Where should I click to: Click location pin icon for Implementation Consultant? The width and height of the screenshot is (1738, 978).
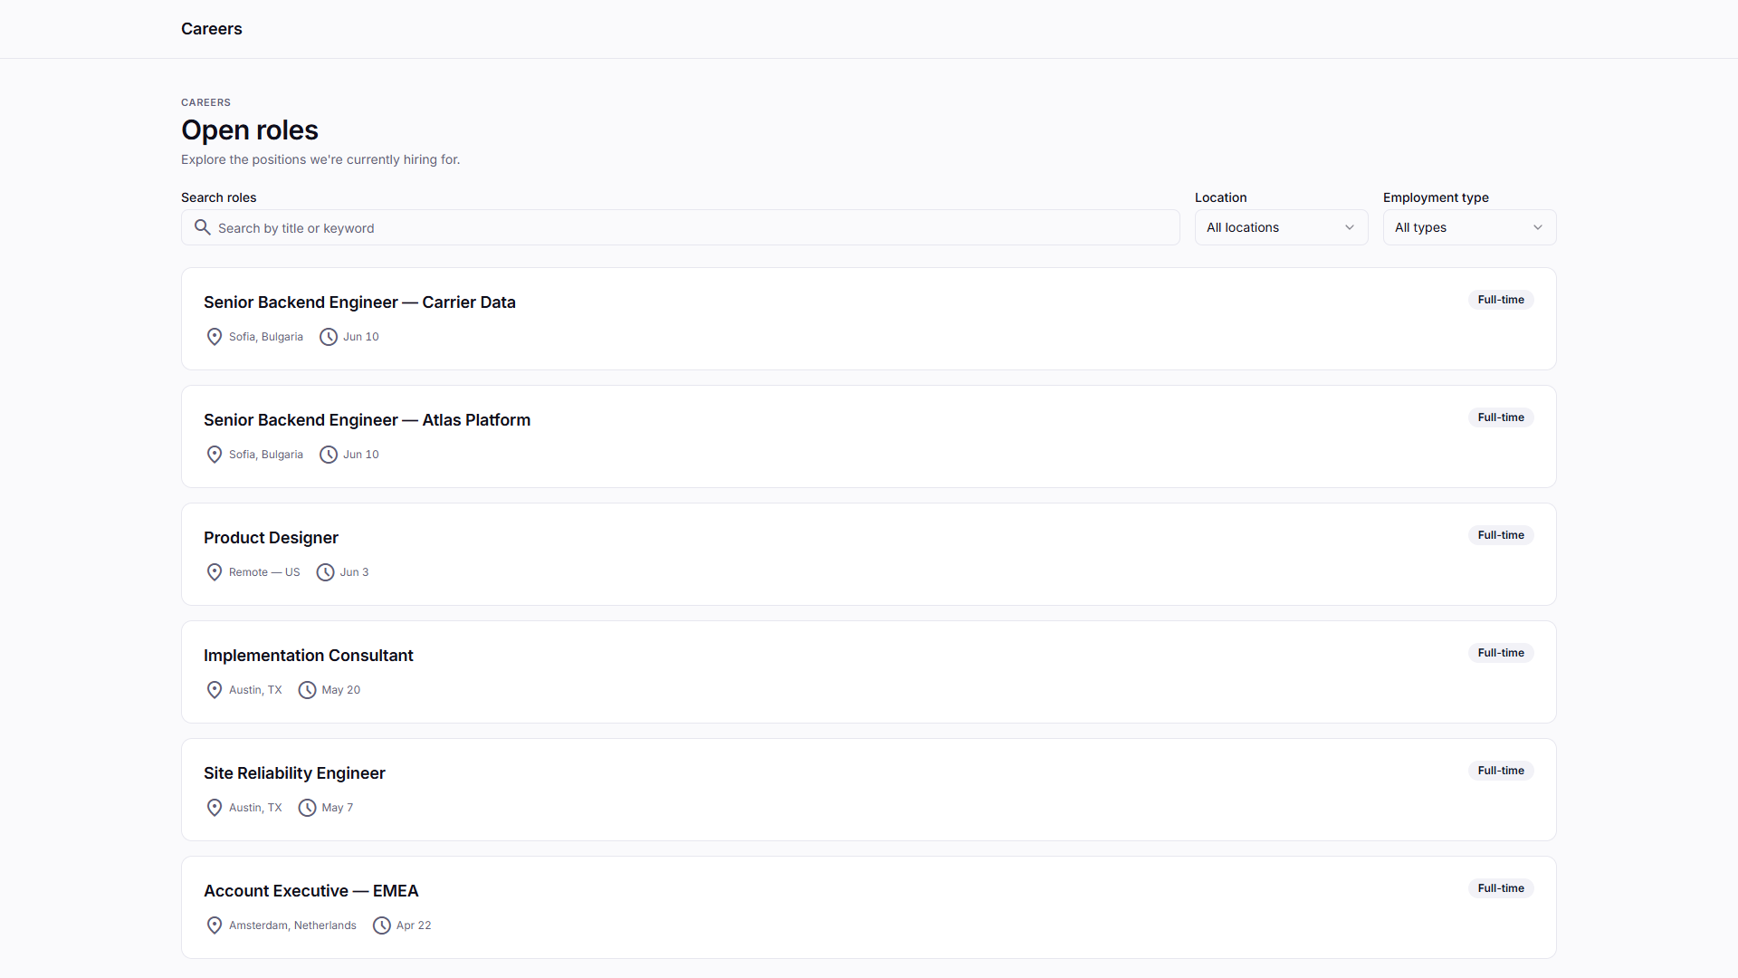tap(215, 690)
